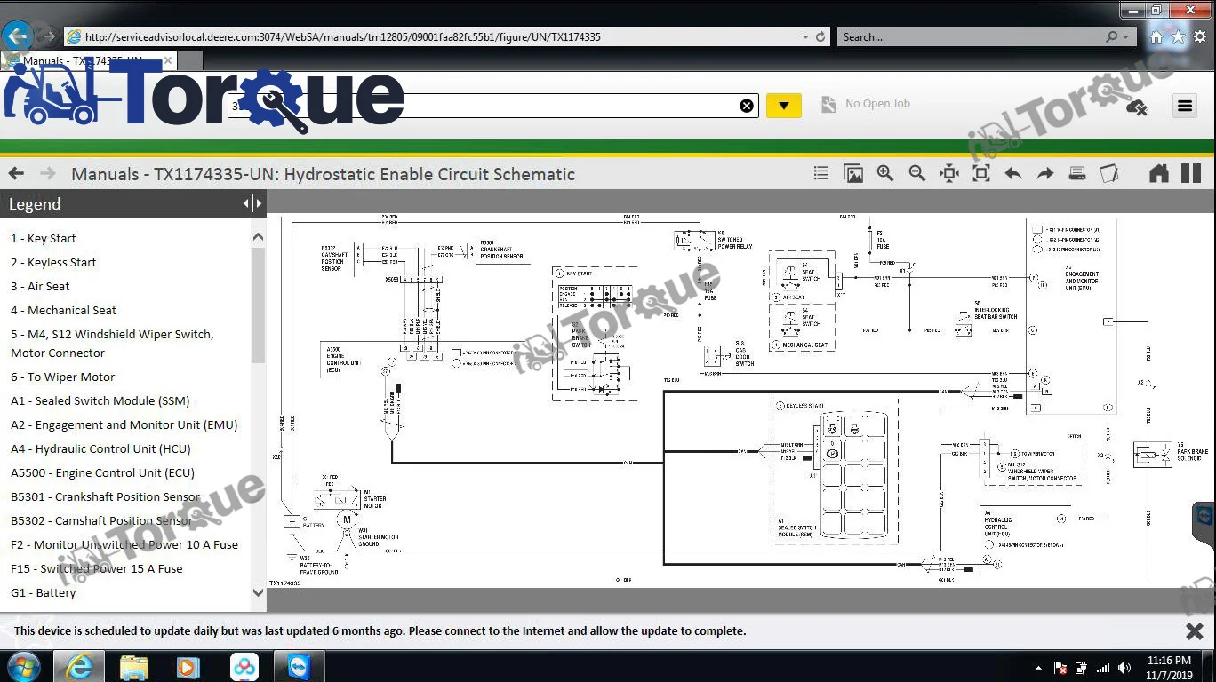Select legend entry 3 - Air Seat
This screenshot has height=682, width=1216.
(x=40, y=286)
